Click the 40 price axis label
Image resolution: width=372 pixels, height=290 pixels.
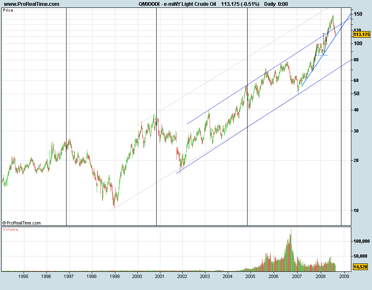[x=356, y=110]
